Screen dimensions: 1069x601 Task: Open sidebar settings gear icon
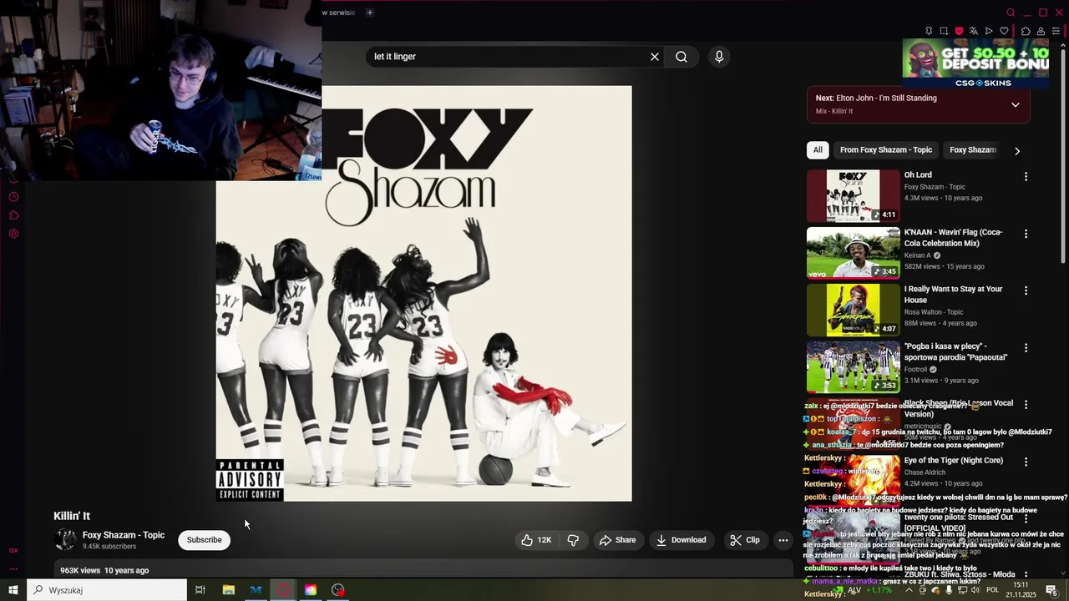[13, 234]
